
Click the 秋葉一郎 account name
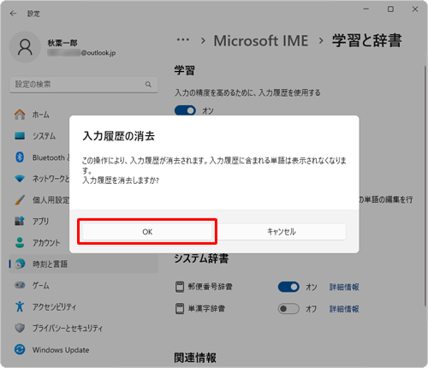62,43
